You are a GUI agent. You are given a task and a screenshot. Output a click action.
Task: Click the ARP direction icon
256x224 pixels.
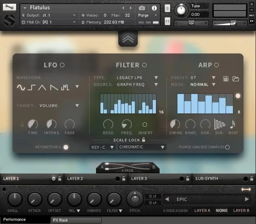click(219, 124)
